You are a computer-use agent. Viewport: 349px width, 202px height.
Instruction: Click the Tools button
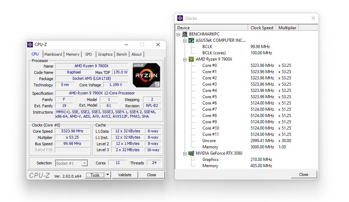(x=95, y=175)
